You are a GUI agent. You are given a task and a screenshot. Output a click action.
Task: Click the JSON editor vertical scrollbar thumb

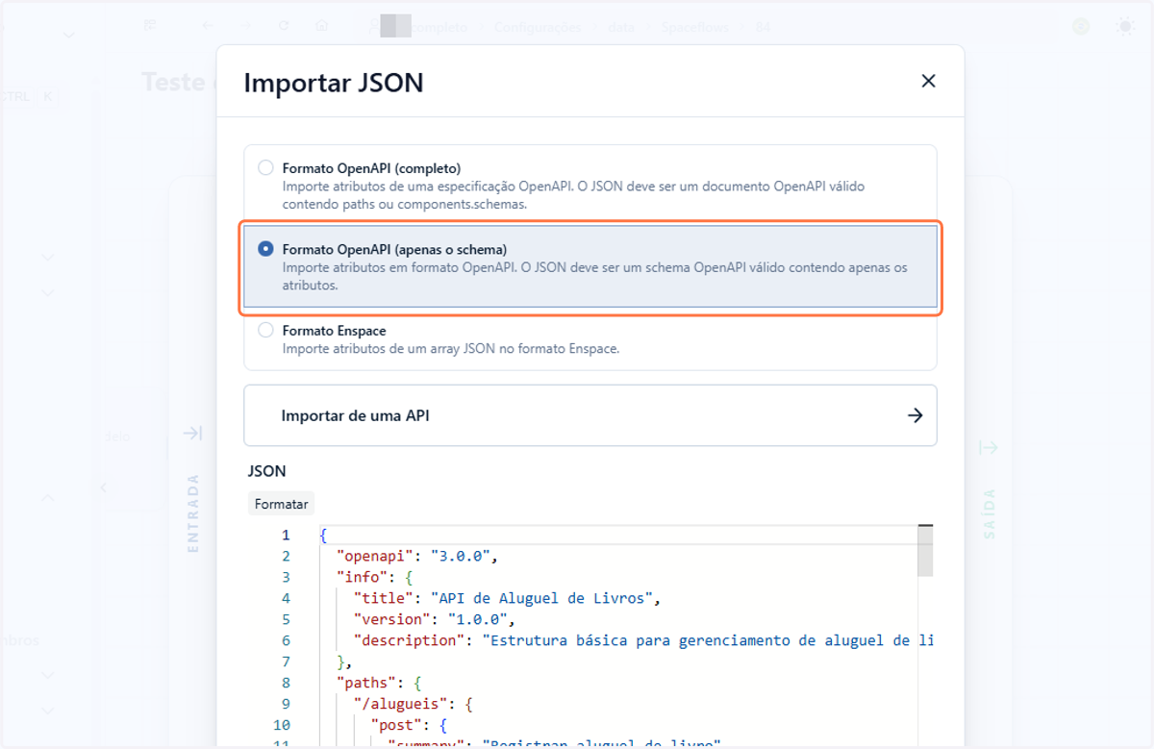[x=925, y=551]
